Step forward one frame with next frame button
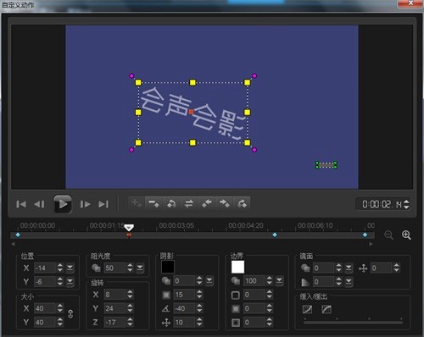424x337 pixels. click(x=85, y=204)
